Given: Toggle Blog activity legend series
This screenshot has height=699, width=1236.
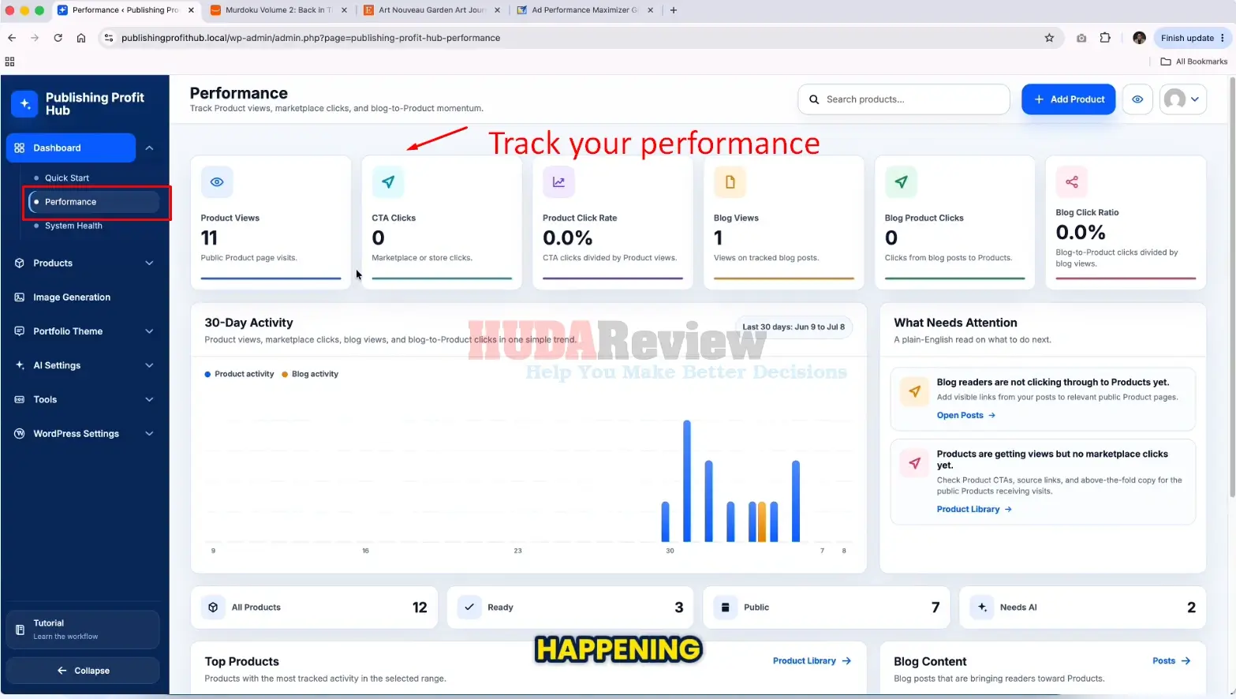Looking at the screenshot, I should click(x=310, y=374).
